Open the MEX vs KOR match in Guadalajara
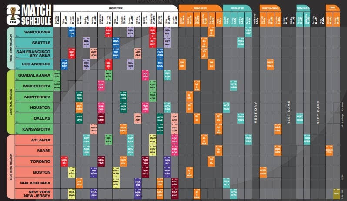This screenshot has width=347, height=201. coord(108,75)
